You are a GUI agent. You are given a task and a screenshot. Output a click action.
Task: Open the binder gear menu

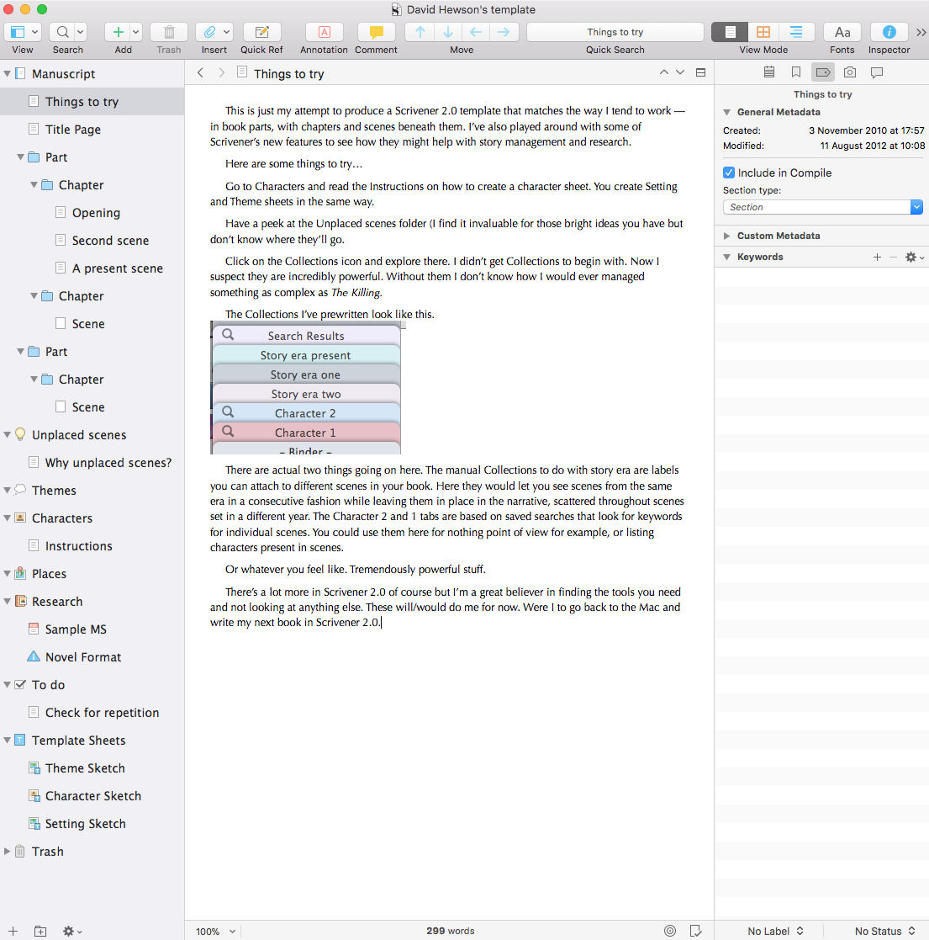click(71, 931)
